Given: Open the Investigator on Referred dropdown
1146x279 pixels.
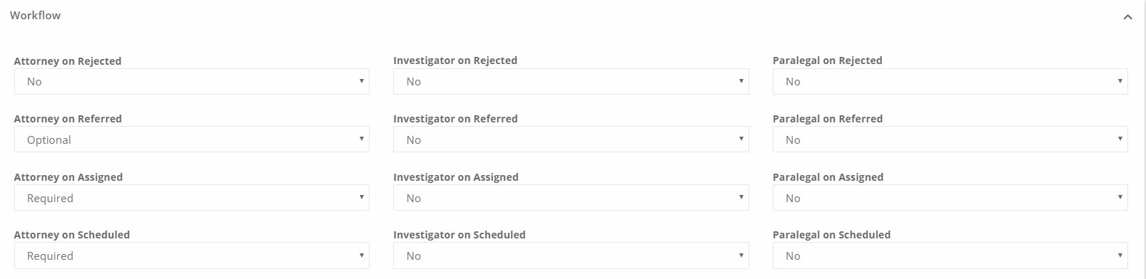Looking at the screenshot, I should [x=571, y=139].
